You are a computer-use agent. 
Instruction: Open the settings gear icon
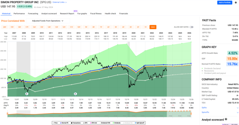[236, 3]
